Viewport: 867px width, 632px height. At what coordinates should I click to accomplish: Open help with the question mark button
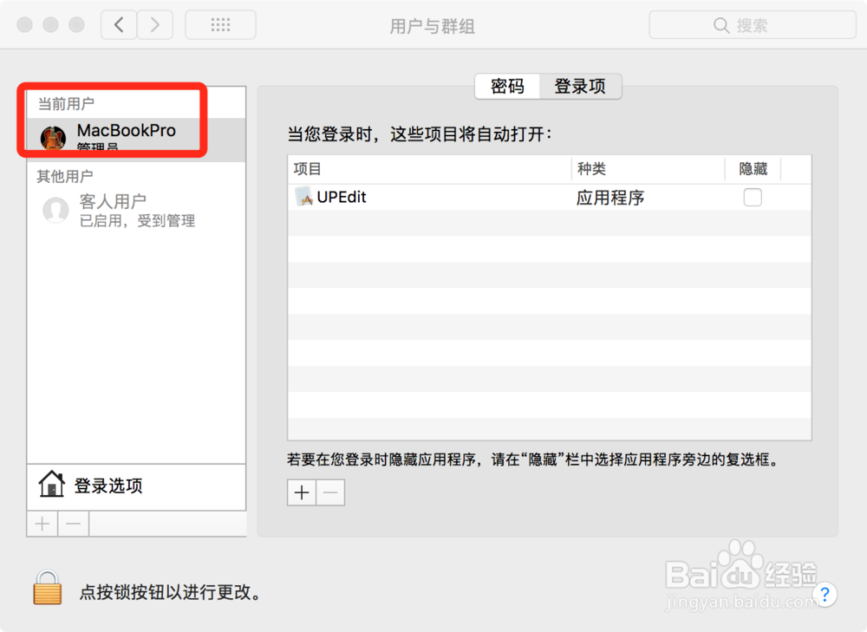tap(825, 595)
